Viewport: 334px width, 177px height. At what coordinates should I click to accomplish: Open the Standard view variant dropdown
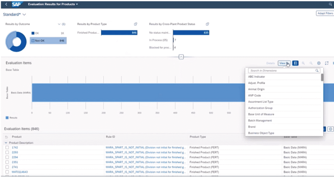(x=24, y=15)
